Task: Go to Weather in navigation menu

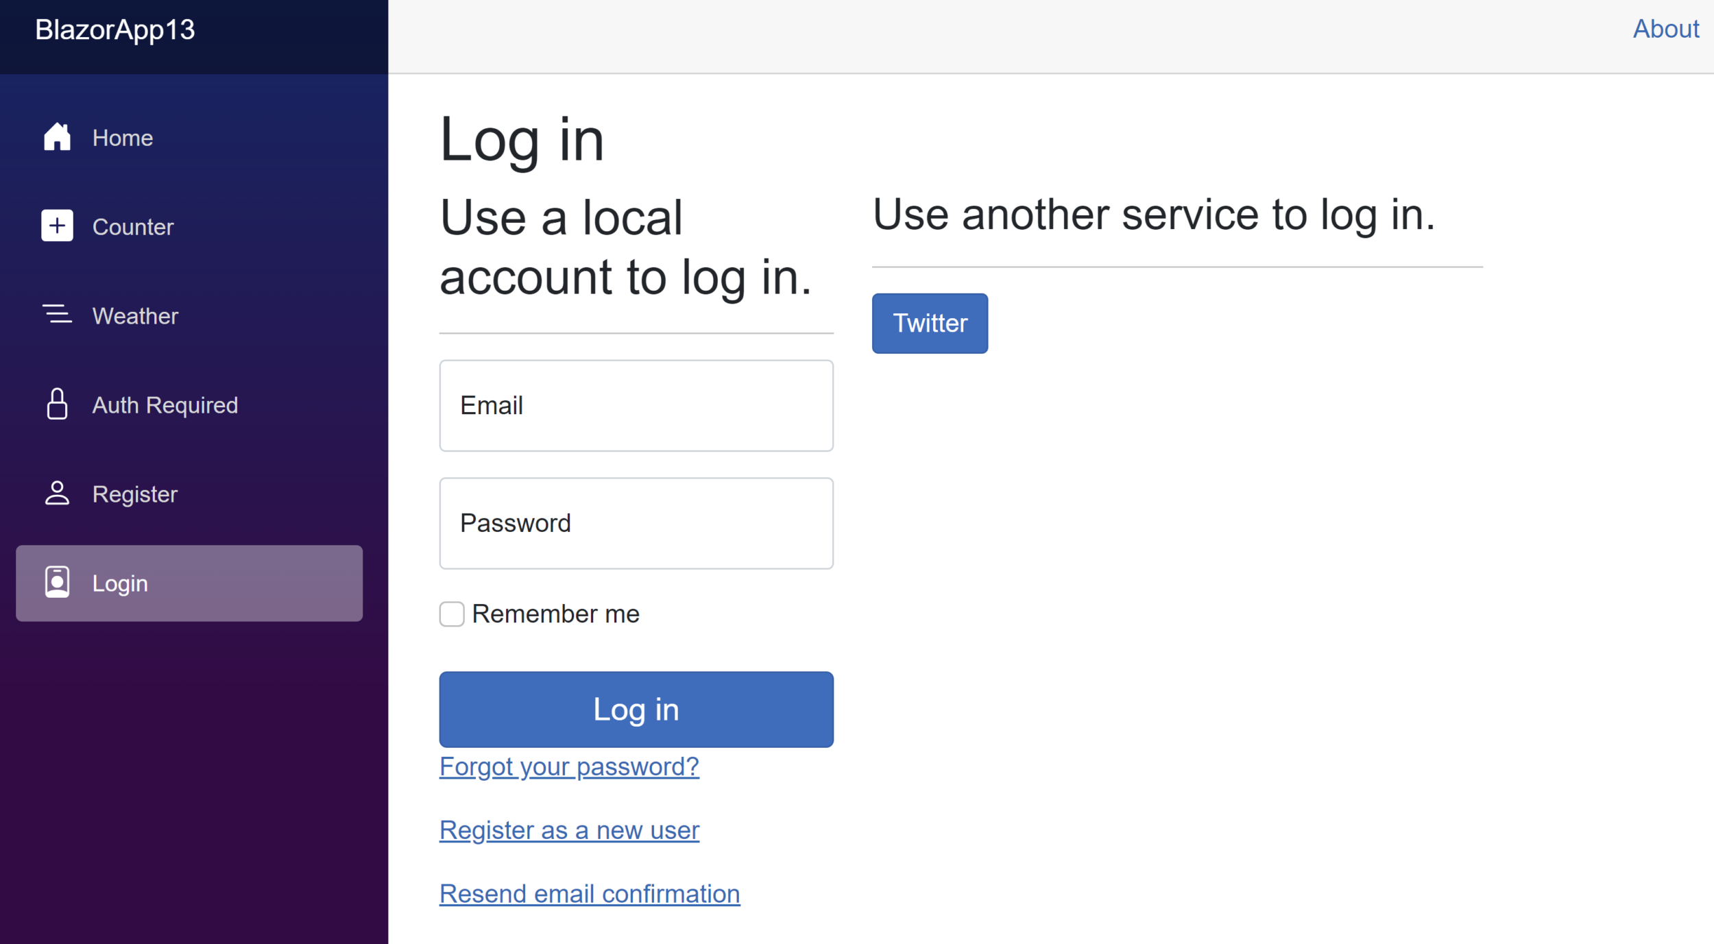Action: point(135,316)
